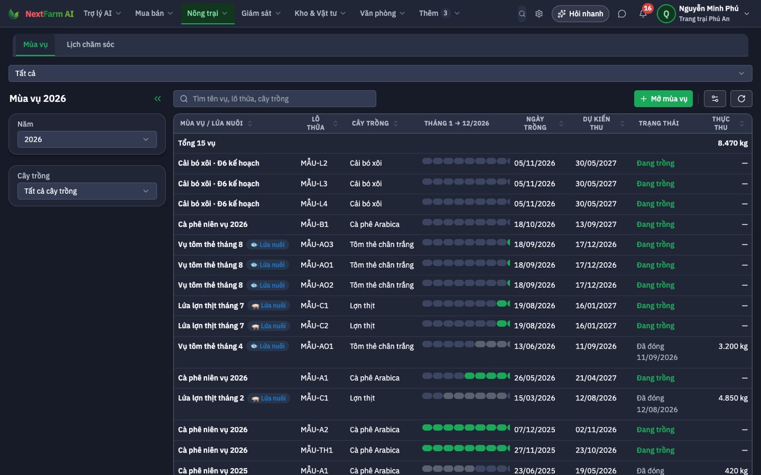Expand the Tất cả filter dropdown
The image size is (761, 475).
380,73
